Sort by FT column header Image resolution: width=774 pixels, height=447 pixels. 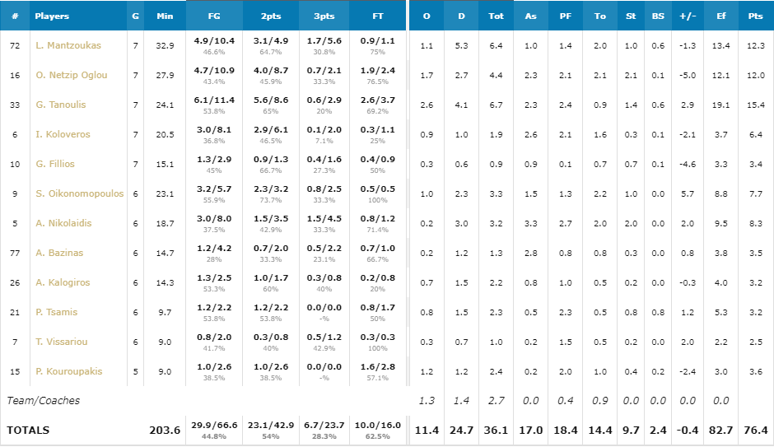tap(379, 16)
